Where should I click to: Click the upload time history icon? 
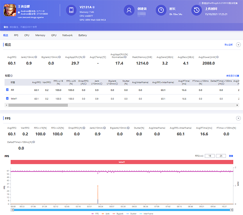point(196,11)
